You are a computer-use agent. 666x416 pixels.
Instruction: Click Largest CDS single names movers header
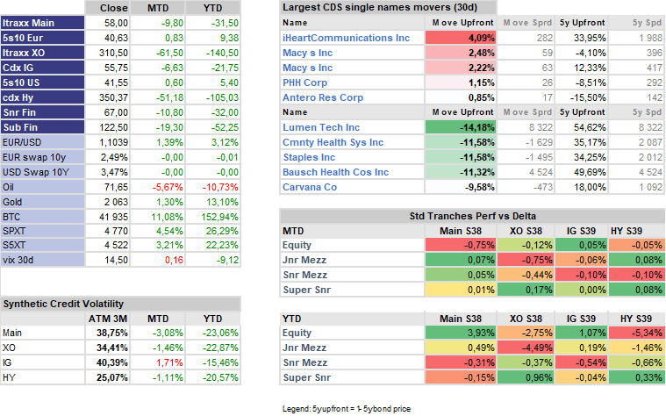tap(388, 7)
